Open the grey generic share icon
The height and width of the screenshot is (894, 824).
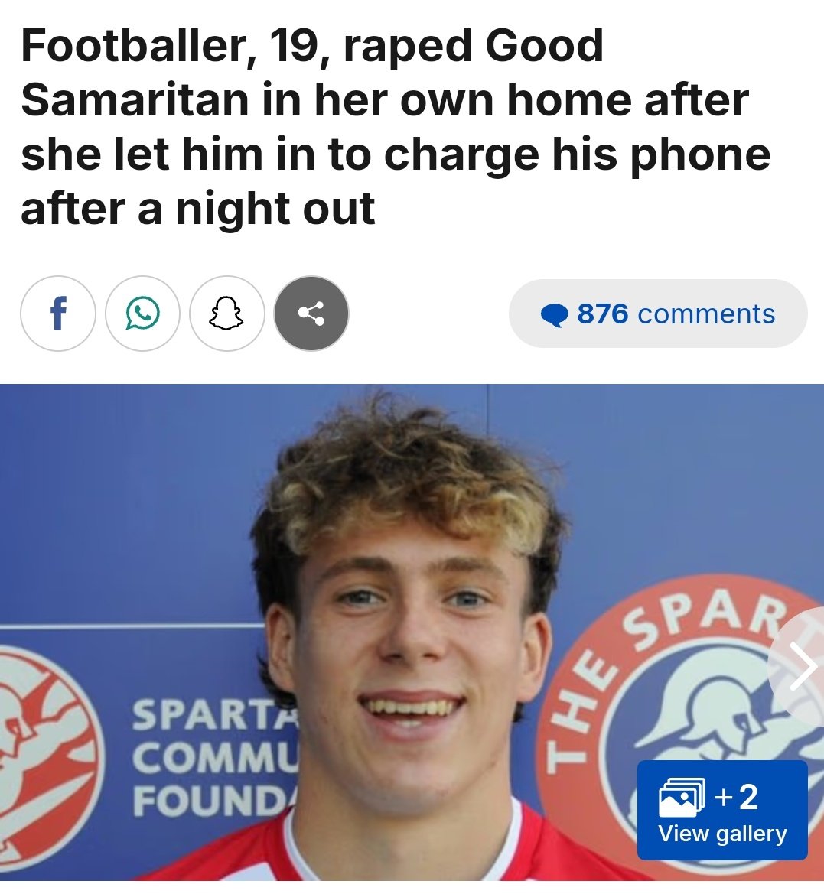[311, 314]
